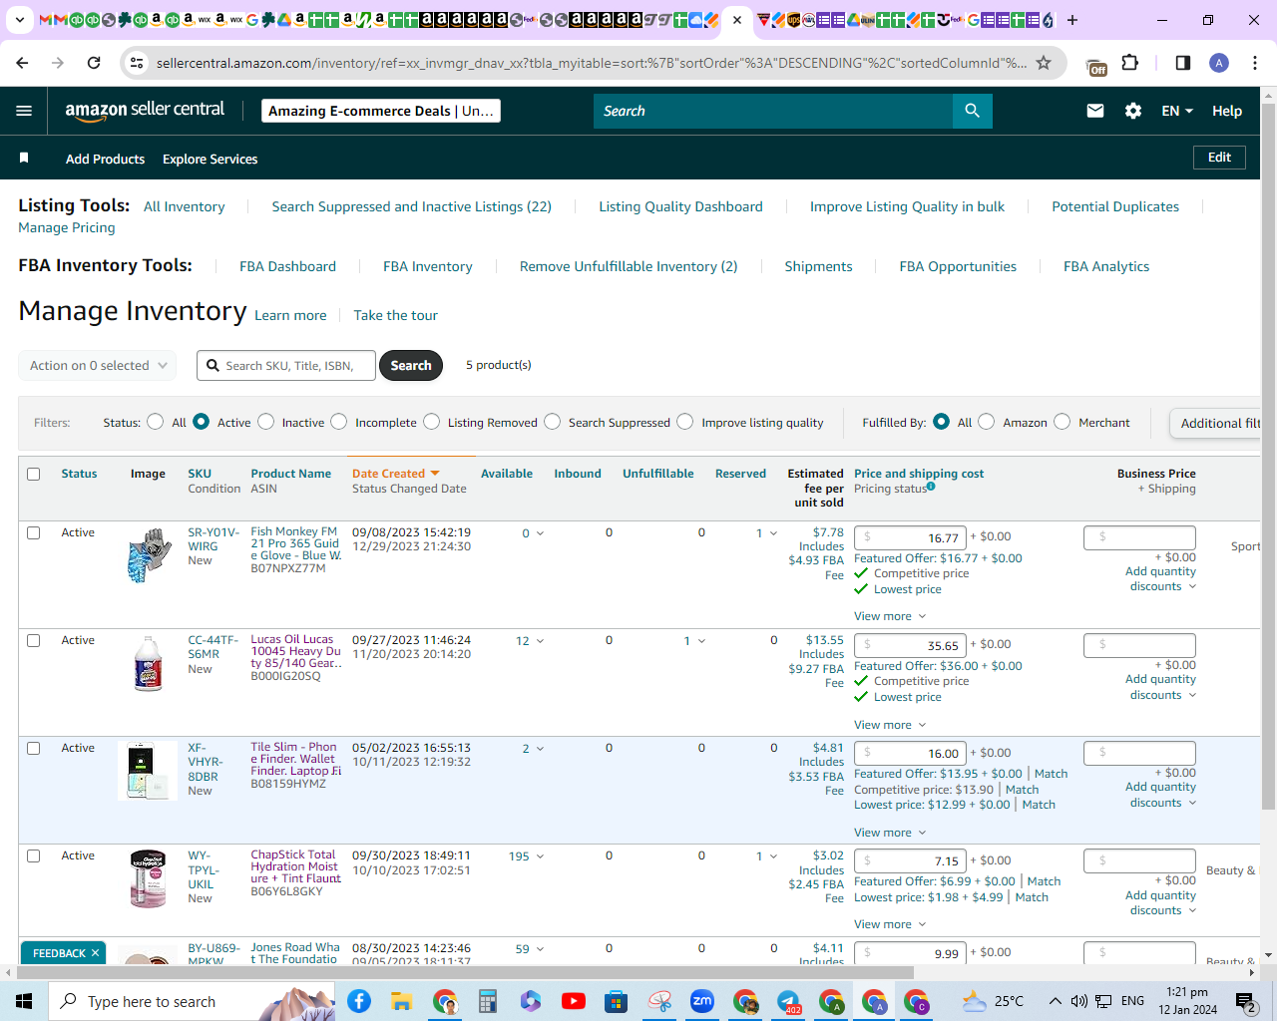This screenshot has height=1021, width=1277.
Task: Click the horizontal scrollbar under the table
Action: (465, 972)
